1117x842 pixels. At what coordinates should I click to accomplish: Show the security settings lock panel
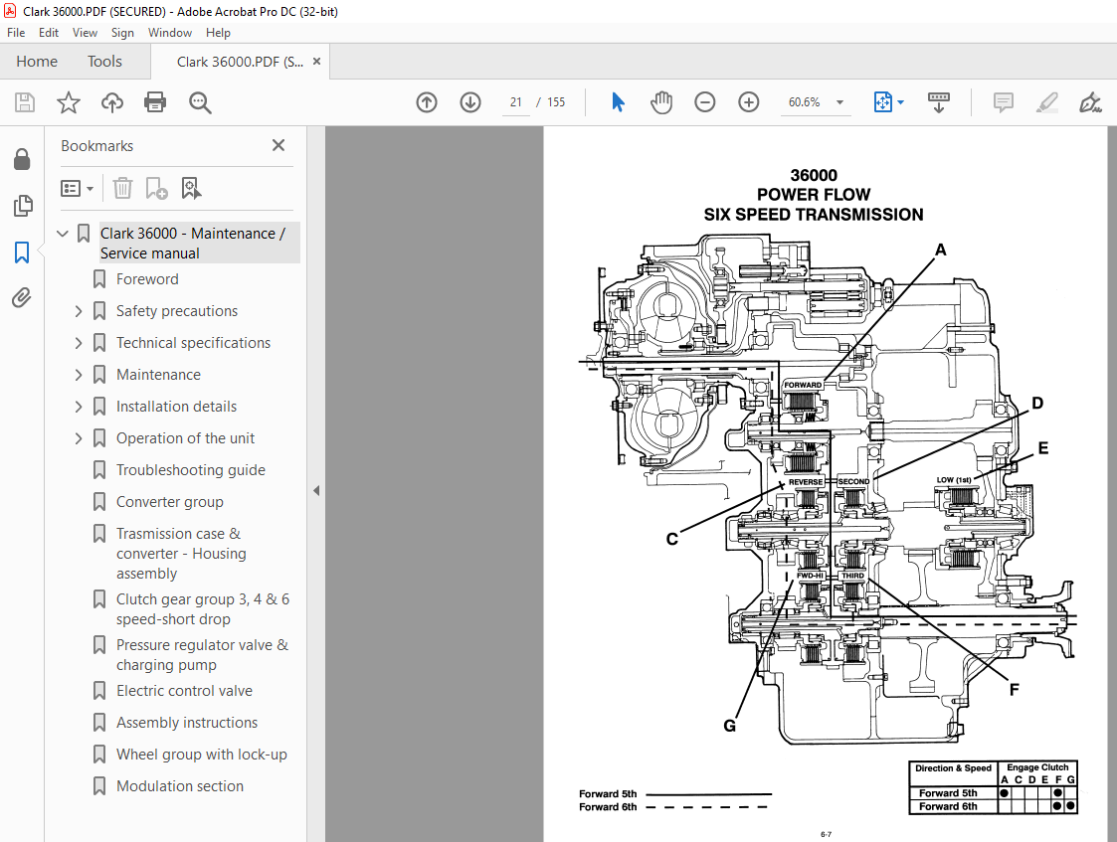click(x=22, y=159)
